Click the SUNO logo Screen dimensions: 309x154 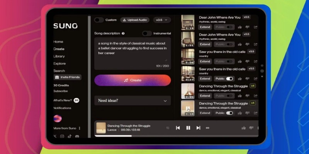65,26
